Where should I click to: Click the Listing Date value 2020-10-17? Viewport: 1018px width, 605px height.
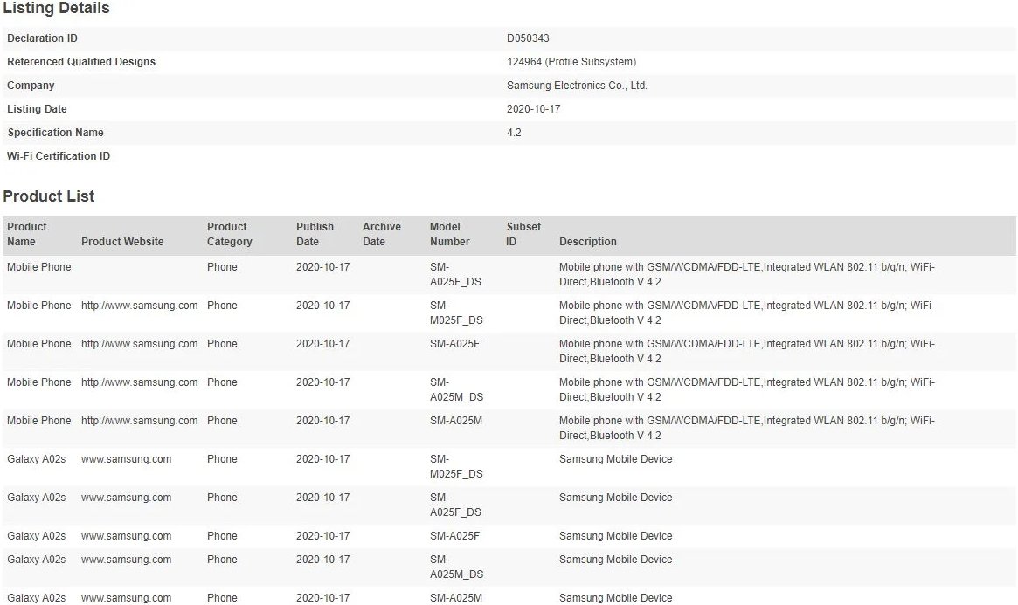[x=533, y=109]
